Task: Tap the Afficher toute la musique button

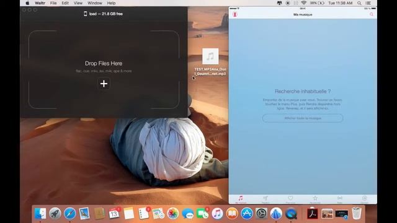Action: click(x=303, y=118)
